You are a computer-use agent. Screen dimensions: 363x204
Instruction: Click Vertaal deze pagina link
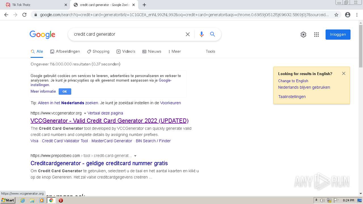(x=105, y=113)
